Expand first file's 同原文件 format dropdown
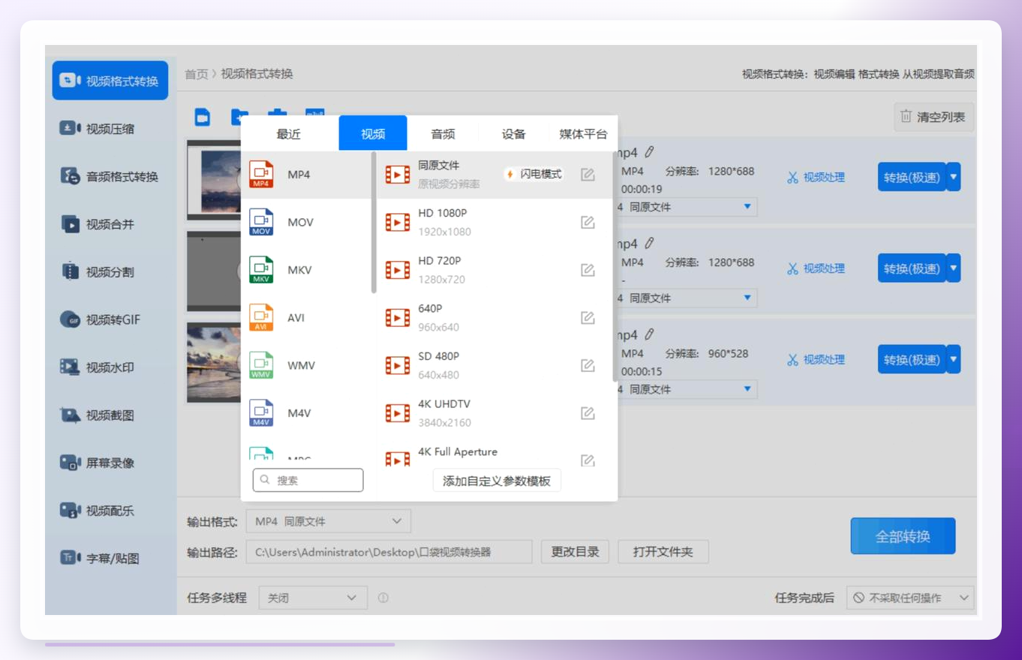The height and width of the screenshot is (660, 1022). point(747,206)
